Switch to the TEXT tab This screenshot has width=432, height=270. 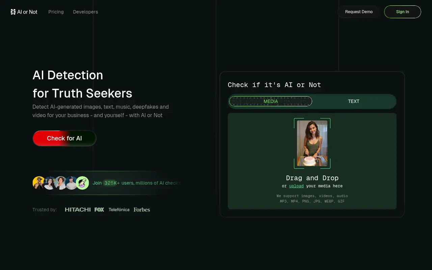pyautogui.click(x=354, y=101)
